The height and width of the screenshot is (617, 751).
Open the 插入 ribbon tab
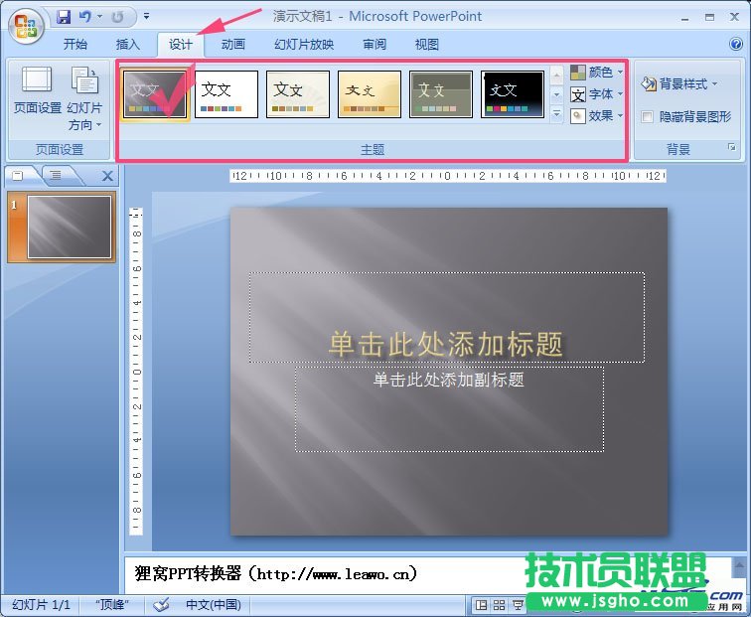point(128,45)
